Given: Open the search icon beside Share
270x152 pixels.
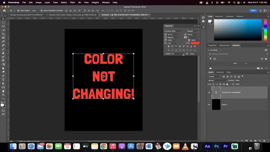Looking at the screenshot, I should point(260,11).
